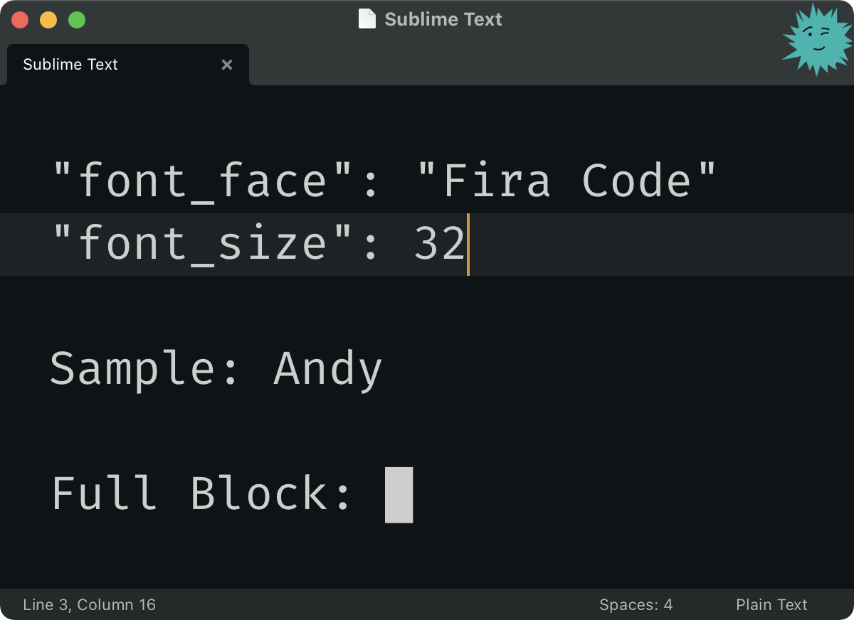Click on the "font_size" key text
This screenshot has width=854, height=620.
click(202, 245)
